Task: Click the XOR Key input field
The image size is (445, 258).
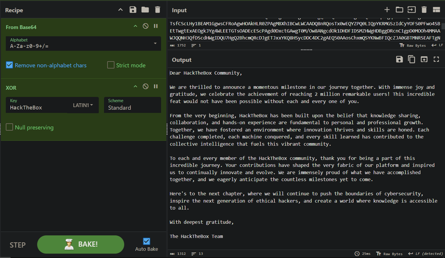Action: [x=38, y=108]
